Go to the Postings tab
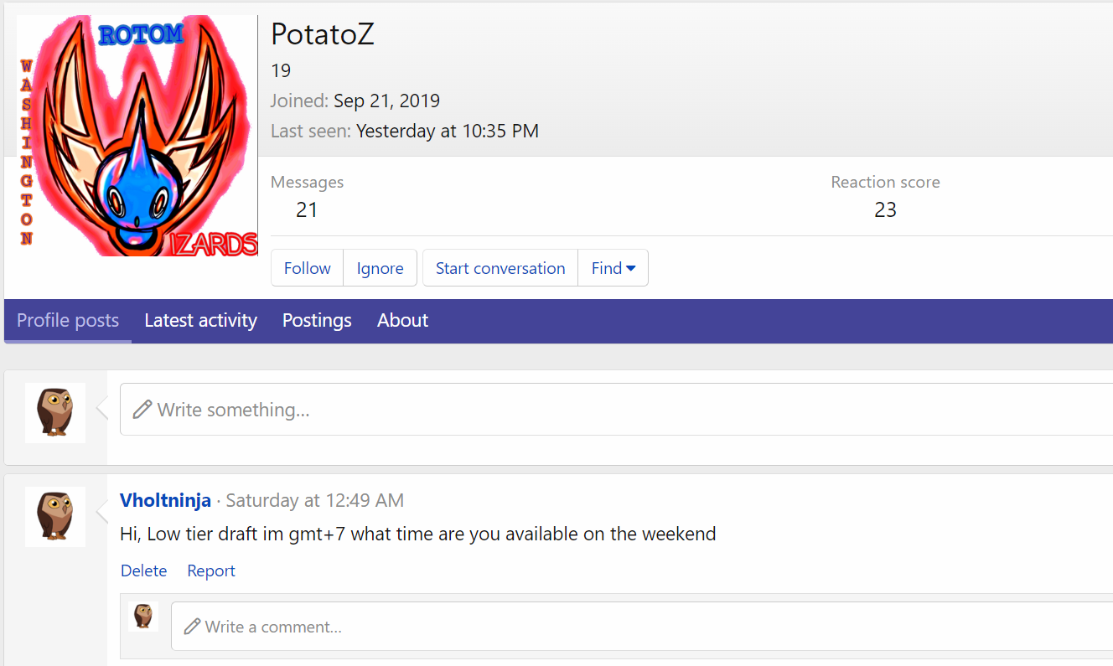This screenshot has height=666, width=1113. (317, 320)
